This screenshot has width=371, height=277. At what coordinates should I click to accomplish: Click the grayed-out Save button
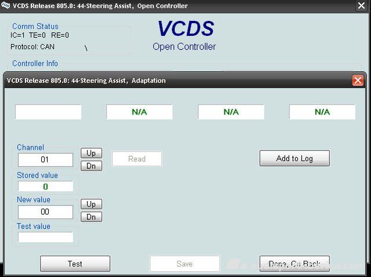click(185, 264)
